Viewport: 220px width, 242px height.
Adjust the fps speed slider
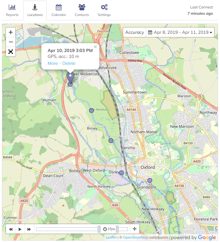122,229
